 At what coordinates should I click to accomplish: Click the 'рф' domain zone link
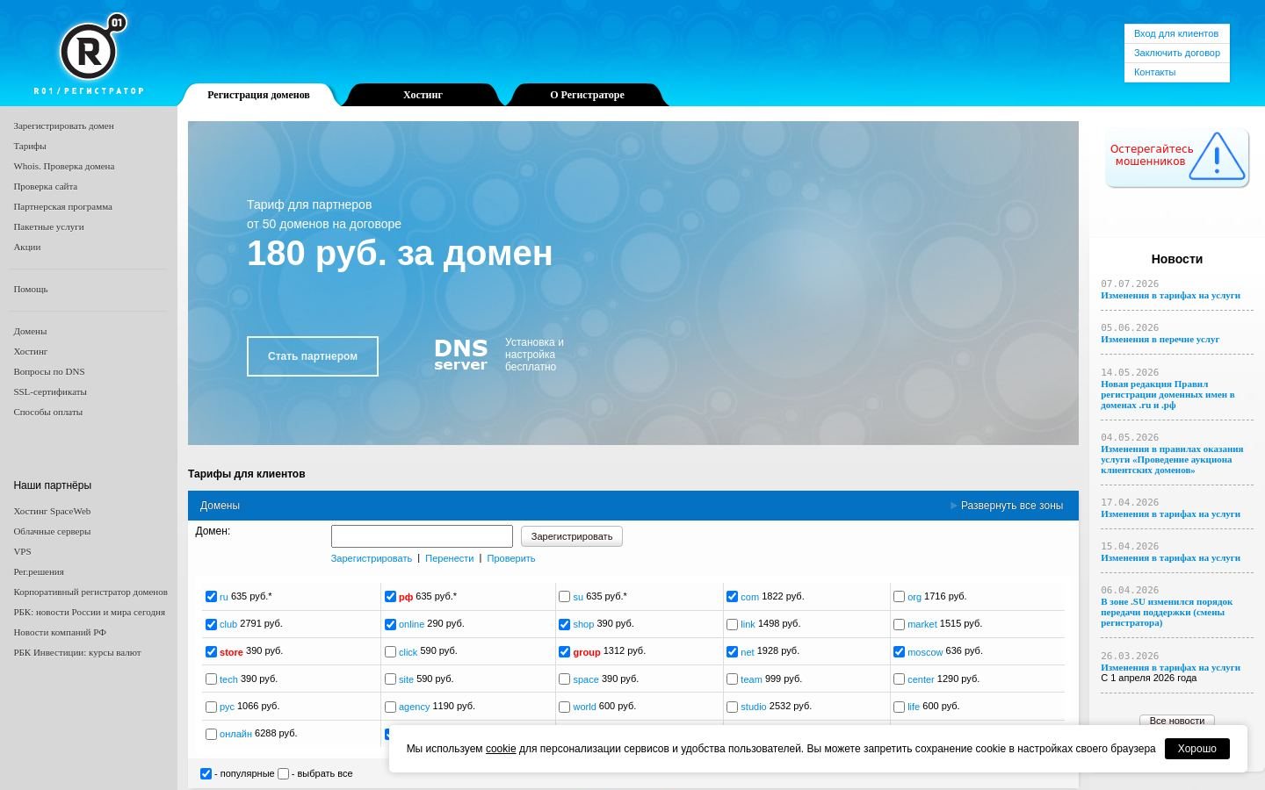pyautogui.click(x=406, y=597)
